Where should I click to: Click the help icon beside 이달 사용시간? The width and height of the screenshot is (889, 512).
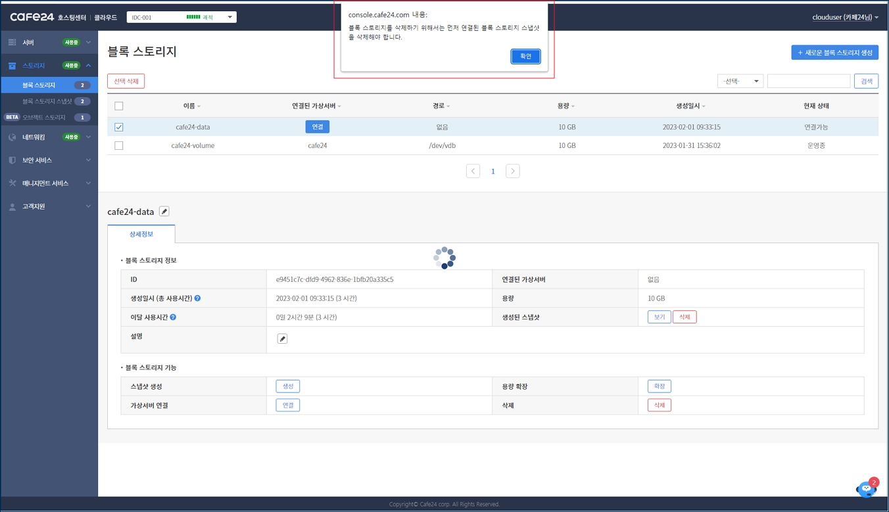click(173, 317)
